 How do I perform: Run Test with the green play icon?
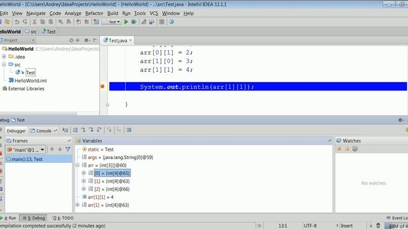click(x=126, y=22)
